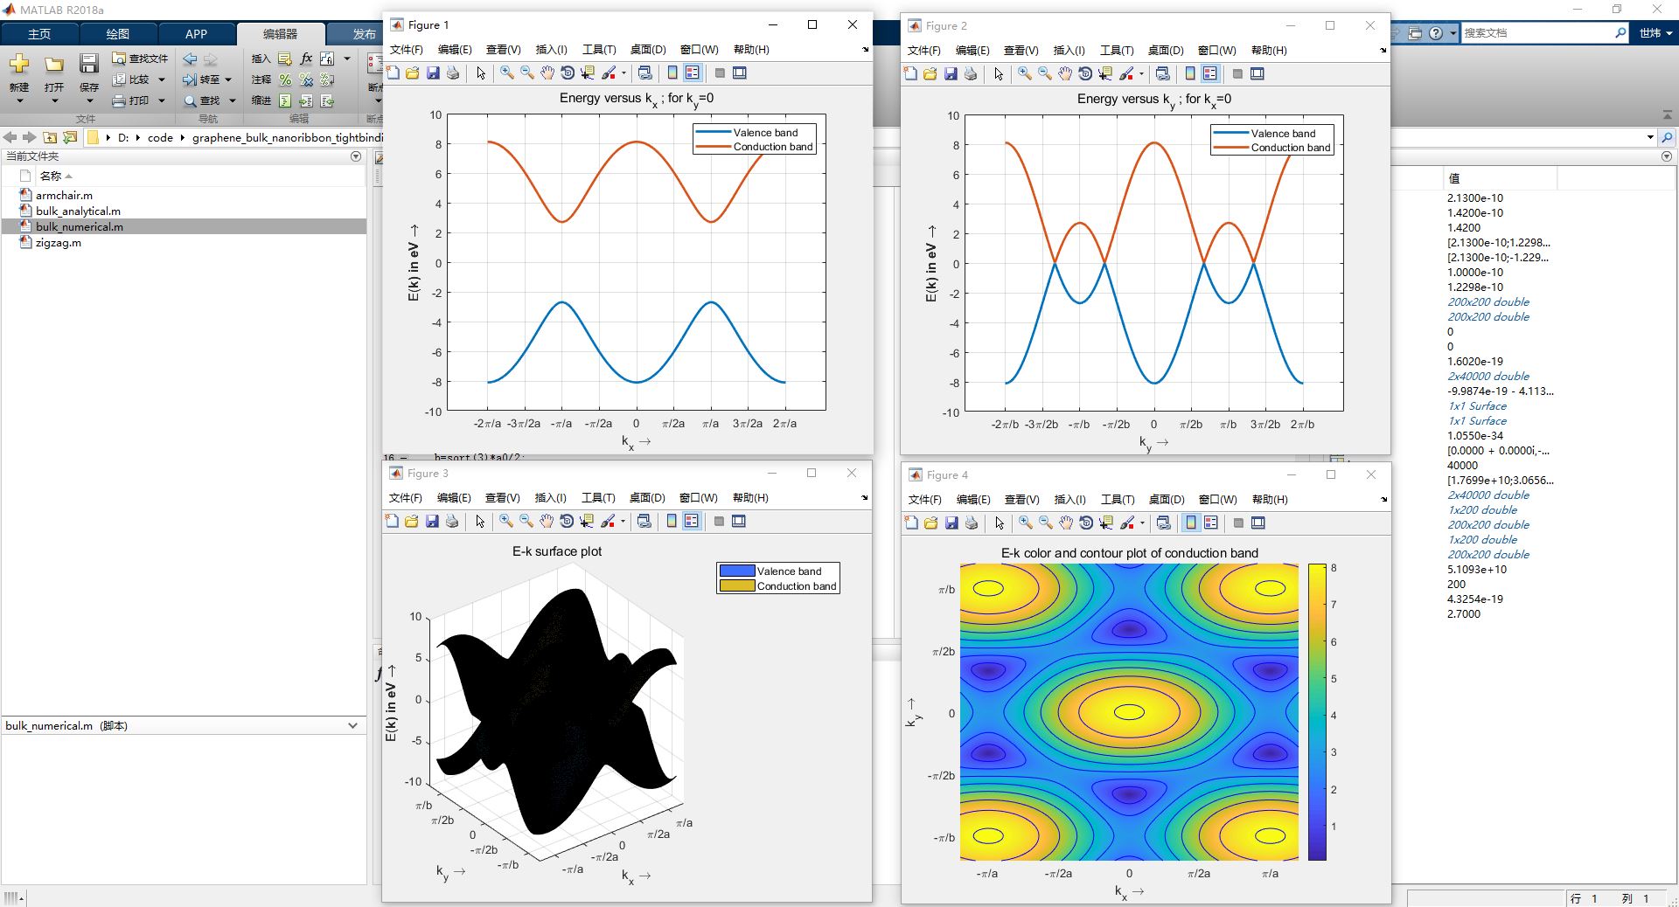Screen dimensions: 1679x907
Task: Open 查看(V) menu in Figure 3
Action: pyautogui.click(x=502, y=498)
